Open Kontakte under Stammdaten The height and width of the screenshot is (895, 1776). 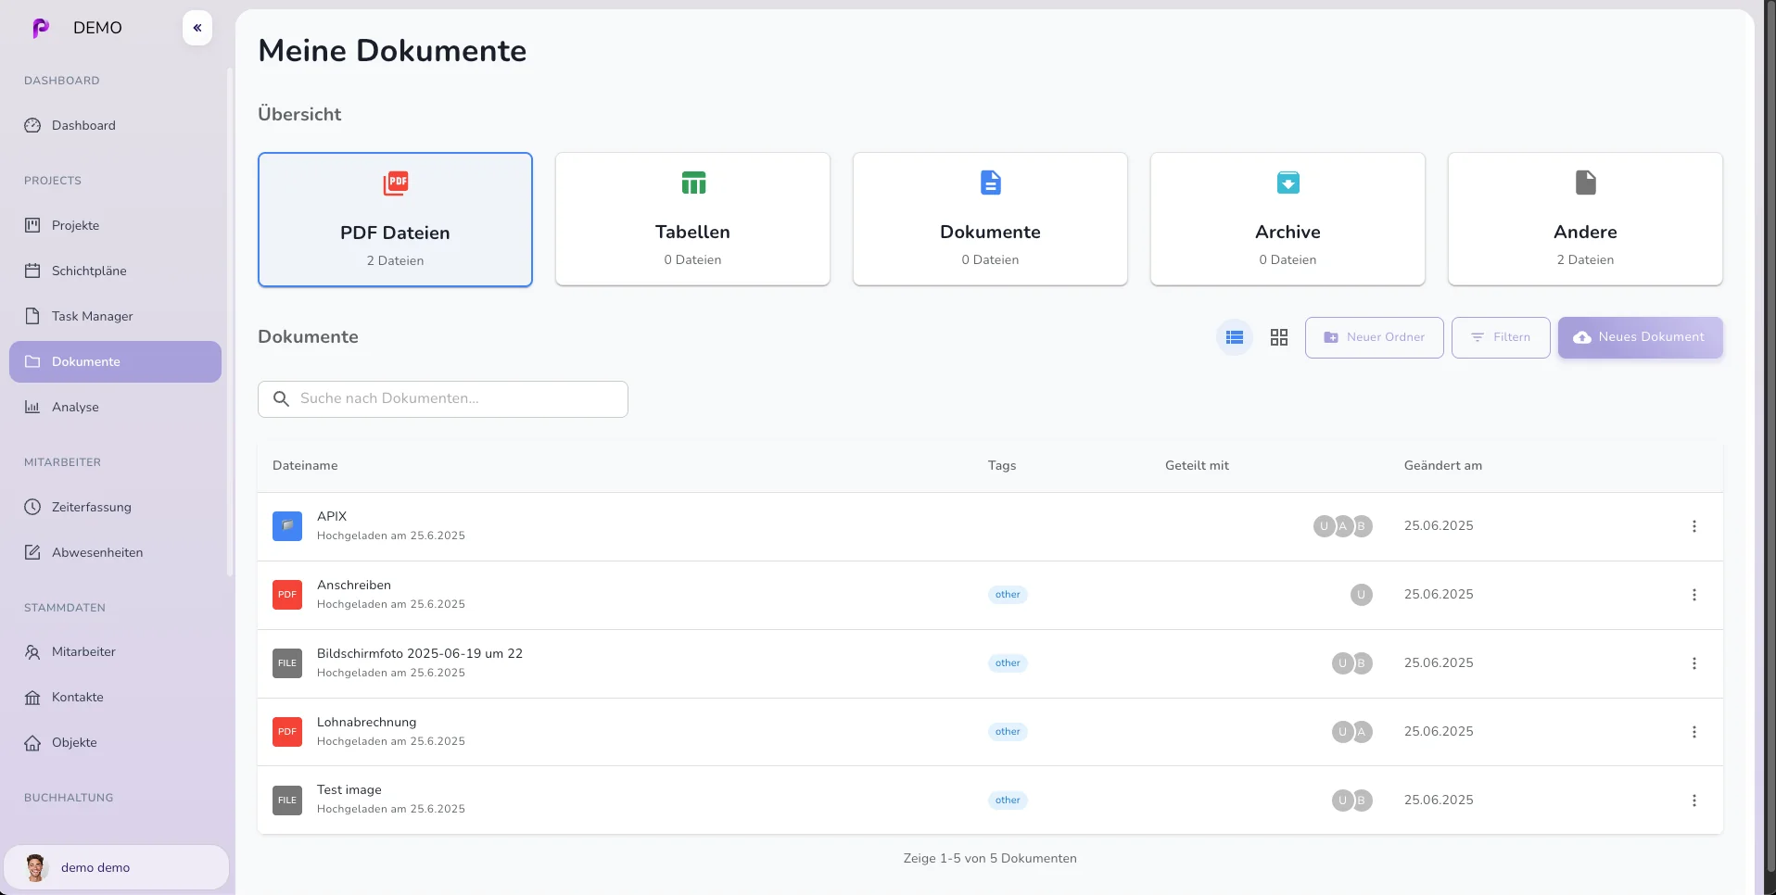pyautogui.click(x=77, y=697)
